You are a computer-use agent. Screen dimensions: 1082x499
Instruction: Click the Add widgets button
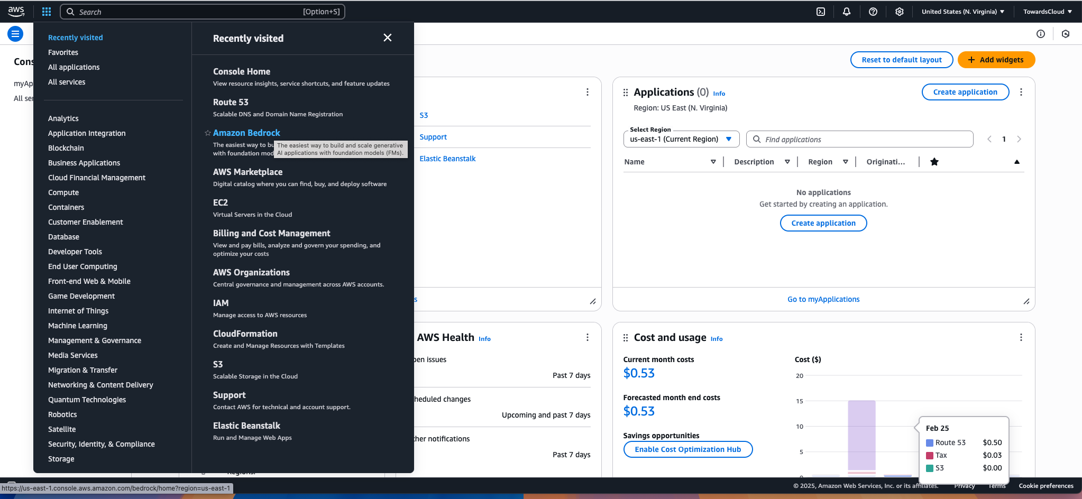point(996,60)
